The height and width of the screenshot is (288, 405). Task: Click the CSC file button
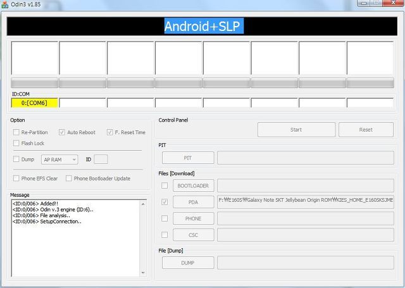coord(194,235)
